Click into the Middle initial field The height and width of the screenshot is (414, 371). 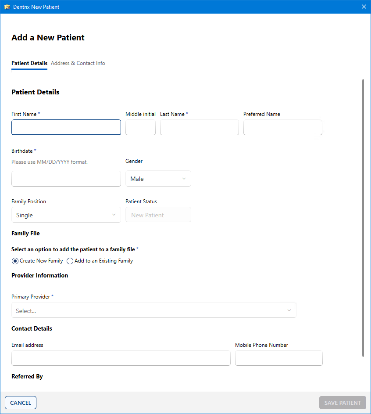140,127
